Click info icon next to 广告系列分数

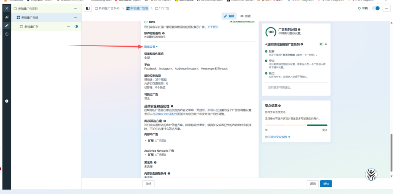tap(300, 30)
